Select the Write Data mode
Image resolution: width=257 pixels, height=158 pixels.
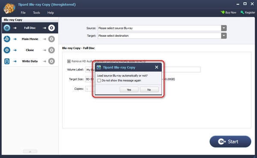(x=30, y=61)
